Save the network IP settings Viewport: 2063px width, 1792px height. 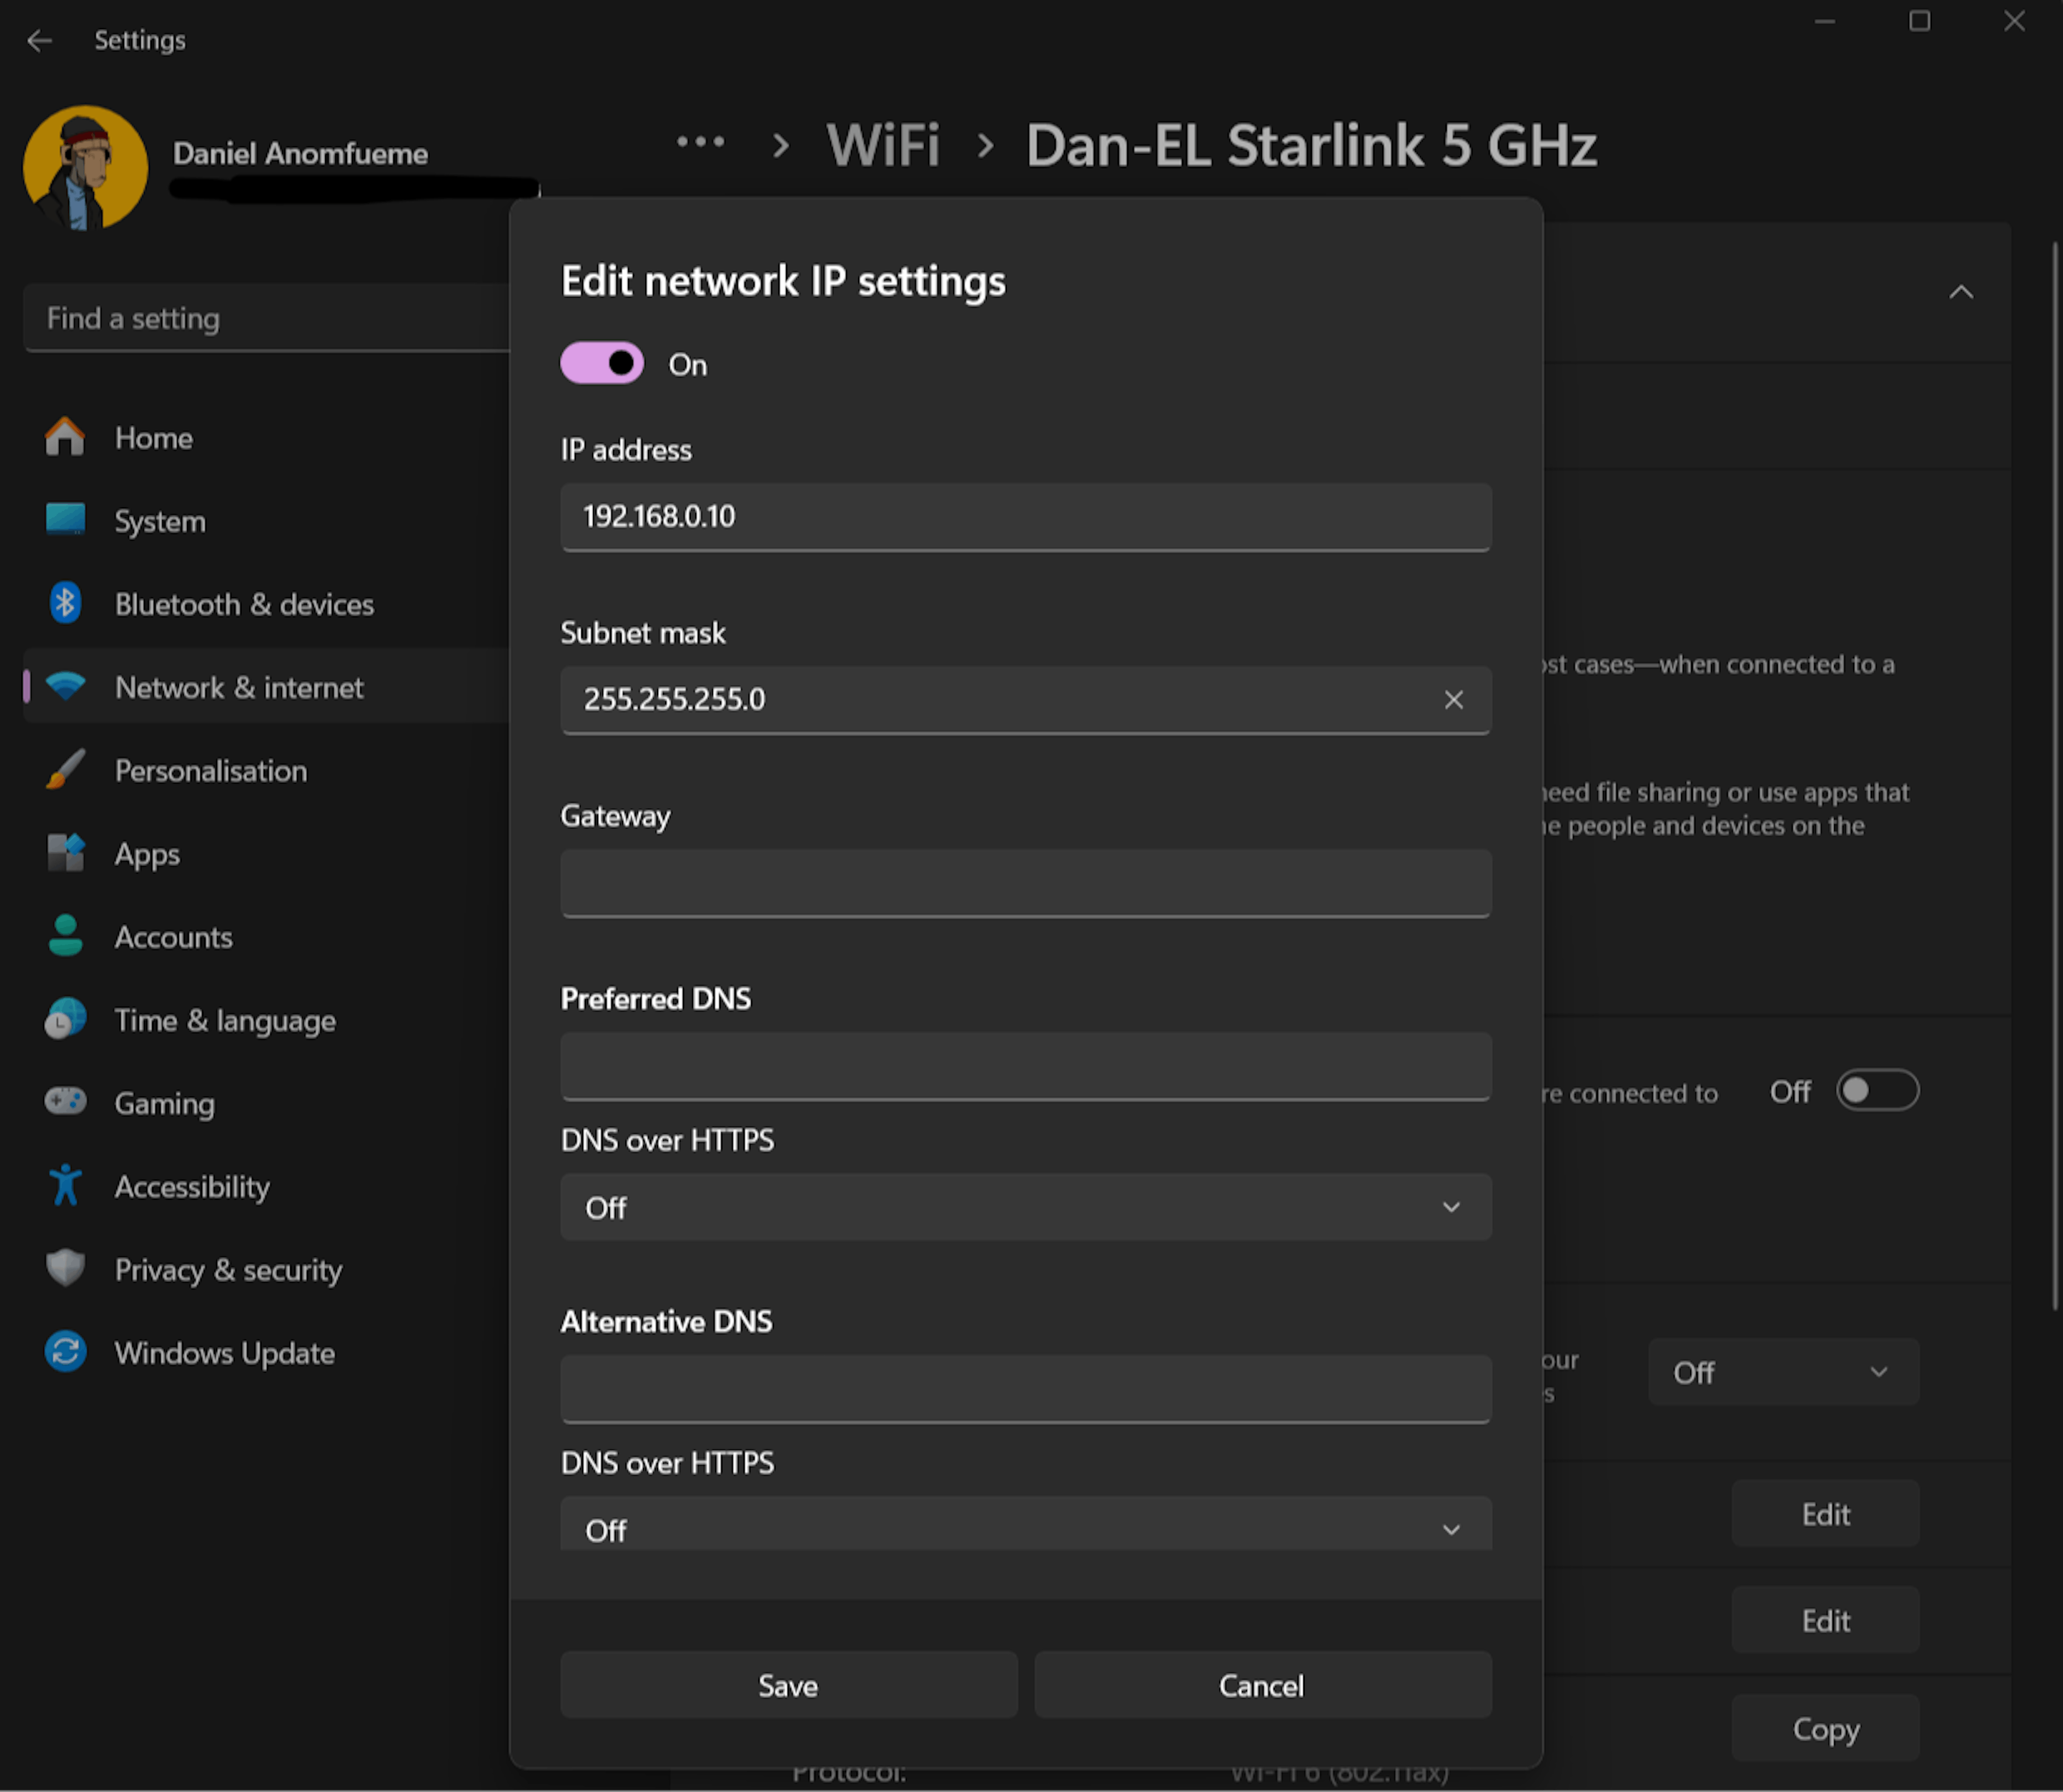[x=788, y=1686]
